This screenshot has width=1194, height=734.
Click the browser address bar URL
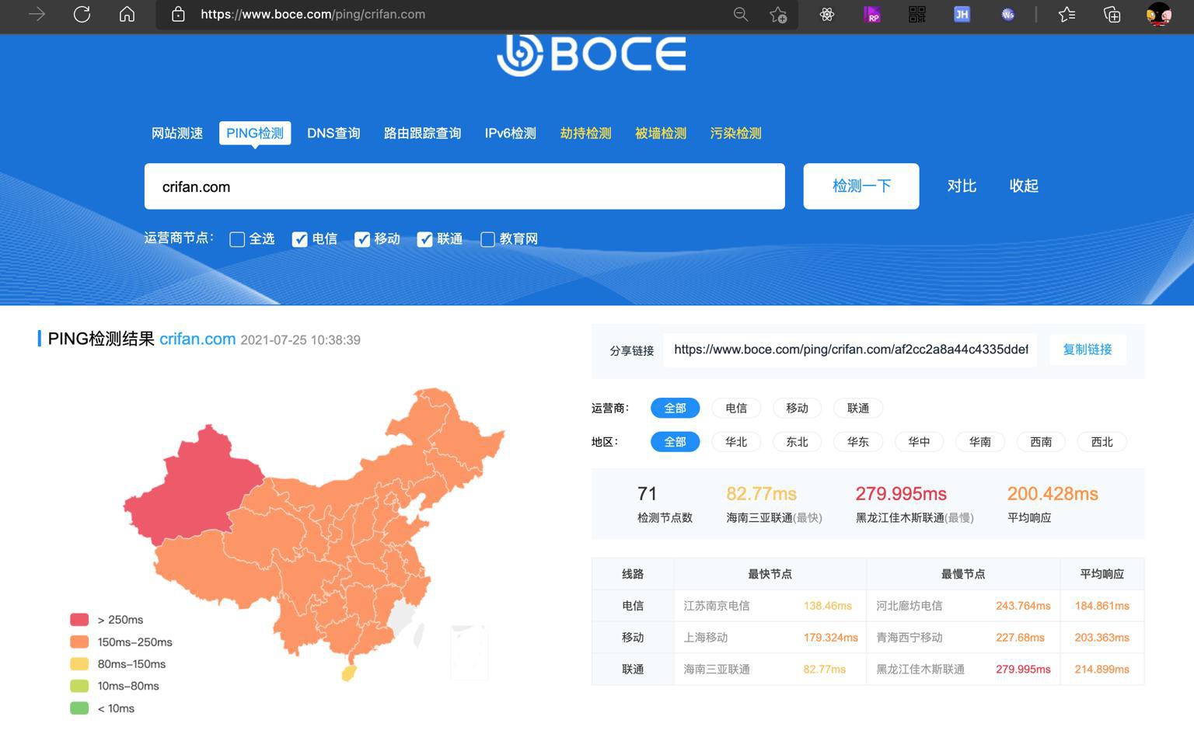[x=312, y=14]
